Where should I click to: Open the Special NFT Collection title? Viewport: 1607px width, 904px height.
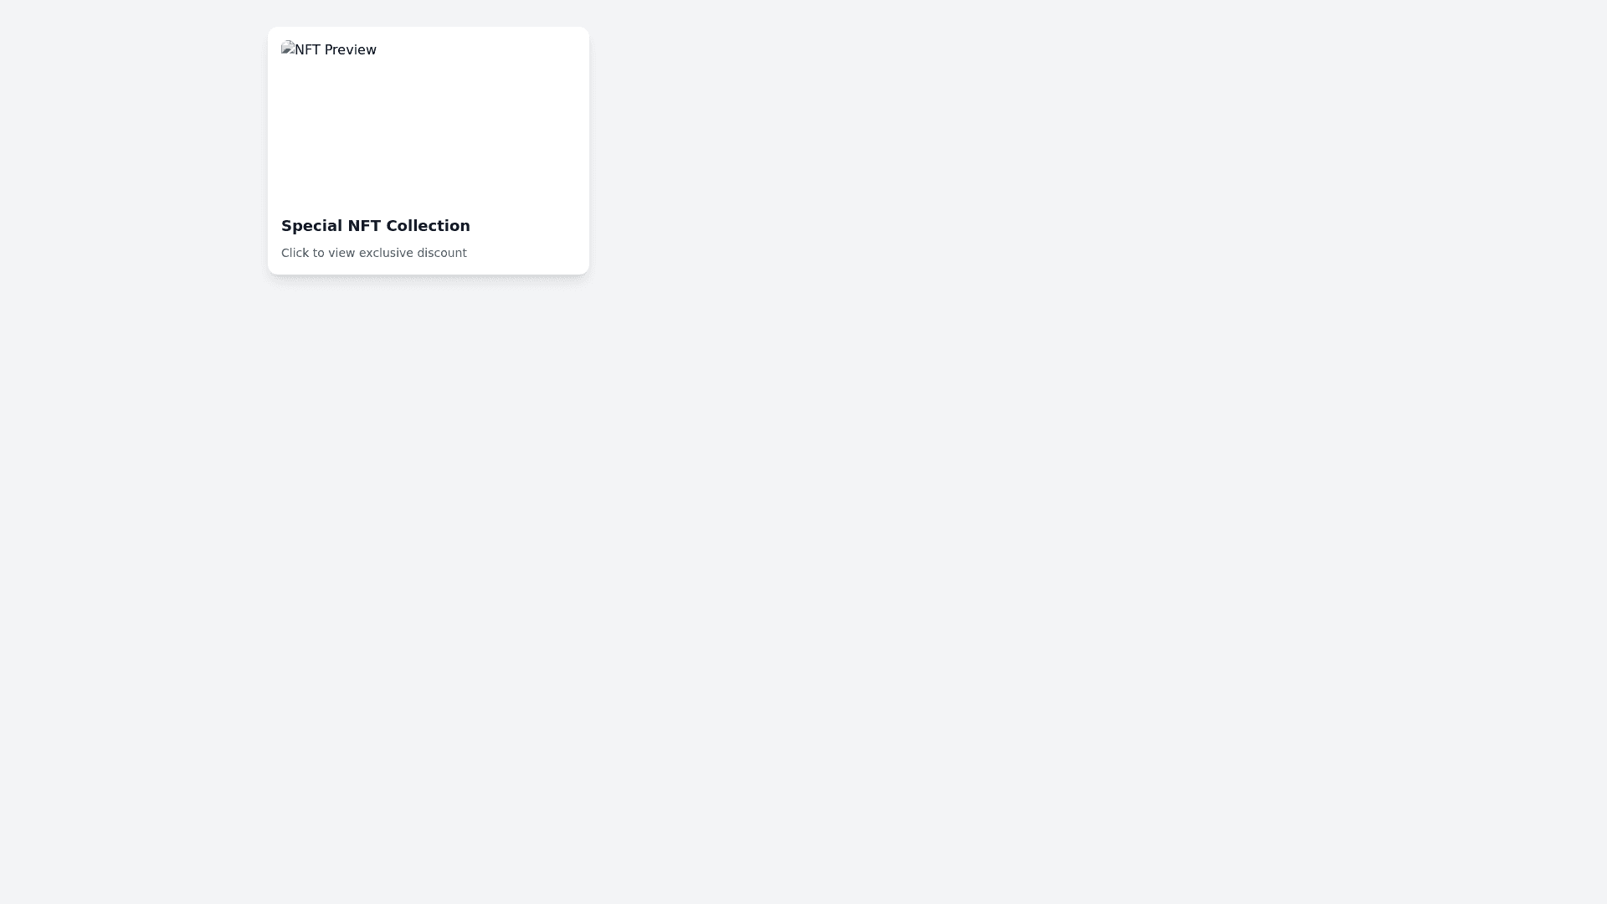[x=376, y=226]
